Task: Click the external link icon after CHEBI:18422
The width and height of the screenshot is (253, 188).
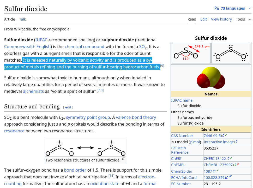Action: point(228,159)
